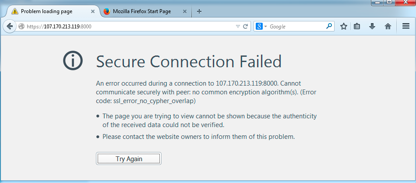Viewport: 416px width, 183px height.
Task: Open a new tab with plus button
Action: click(199, 11)
